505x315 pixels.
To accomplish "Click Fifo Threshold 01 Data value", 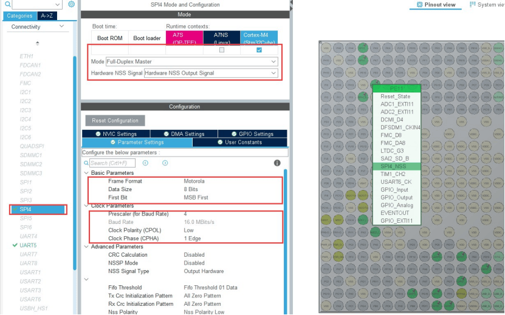I will tap(210, 288).
